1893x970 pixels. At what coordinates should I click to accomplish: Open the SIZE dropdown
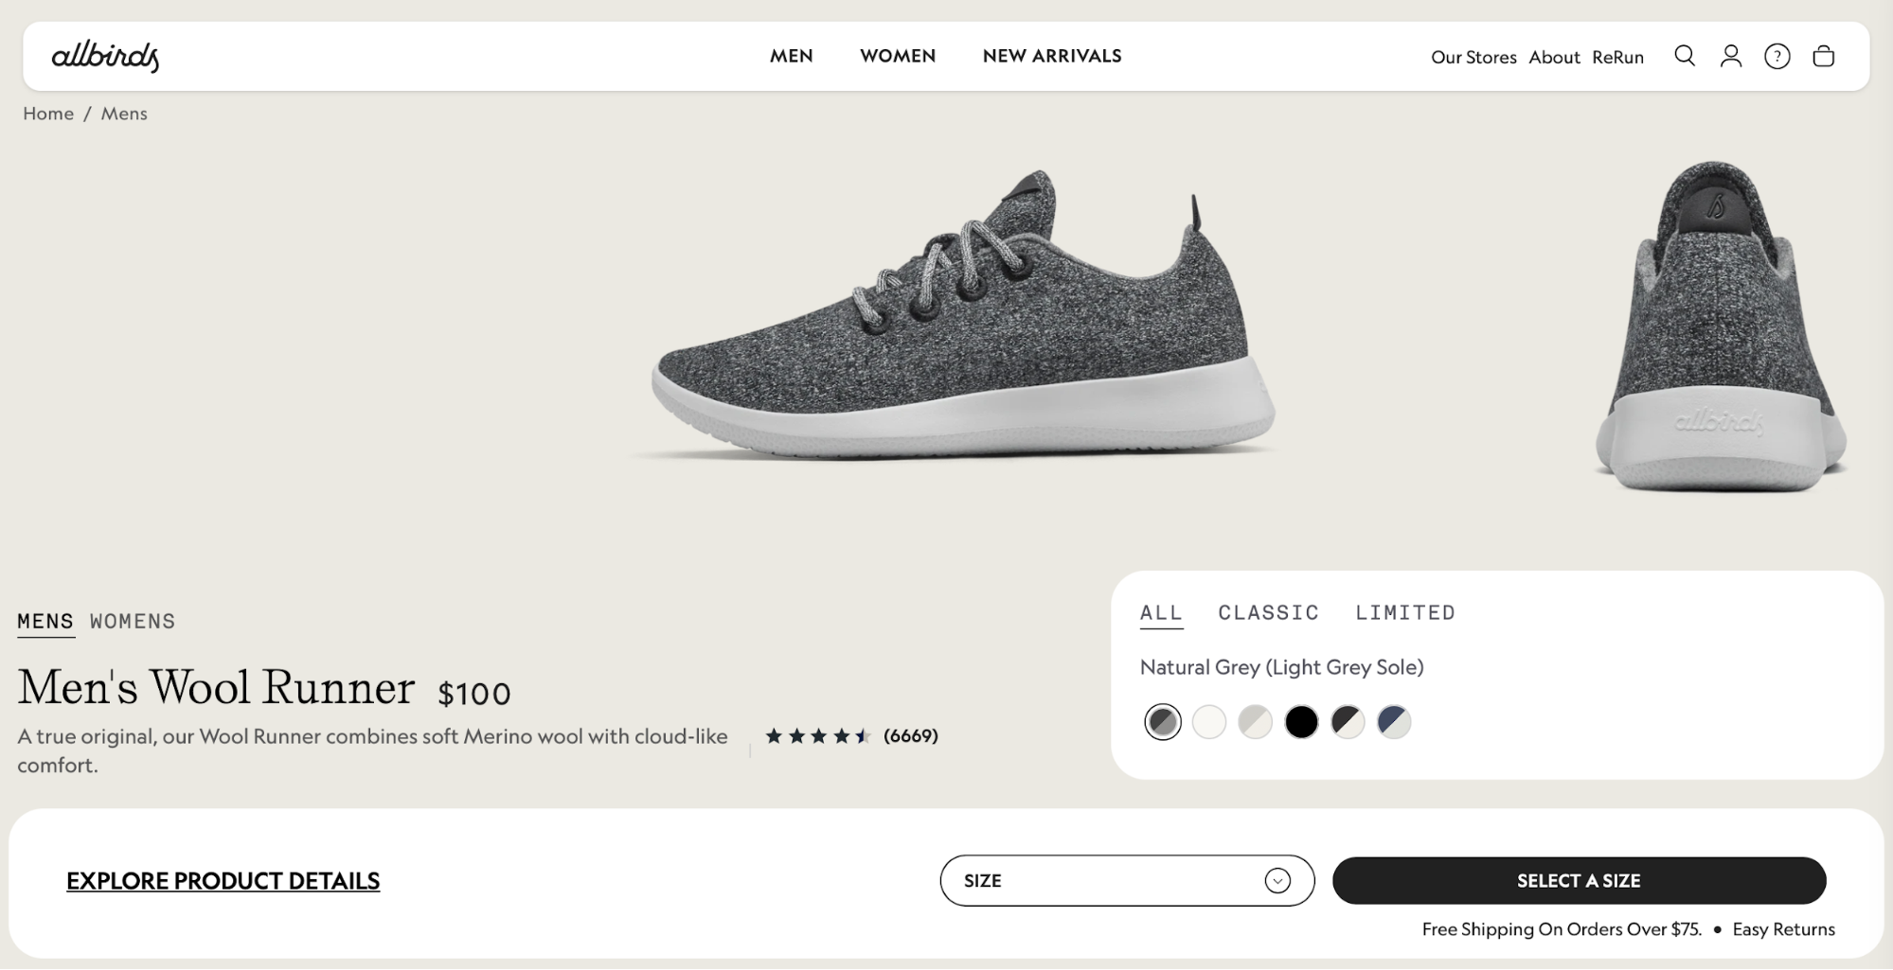click(x=1127, y=881)
